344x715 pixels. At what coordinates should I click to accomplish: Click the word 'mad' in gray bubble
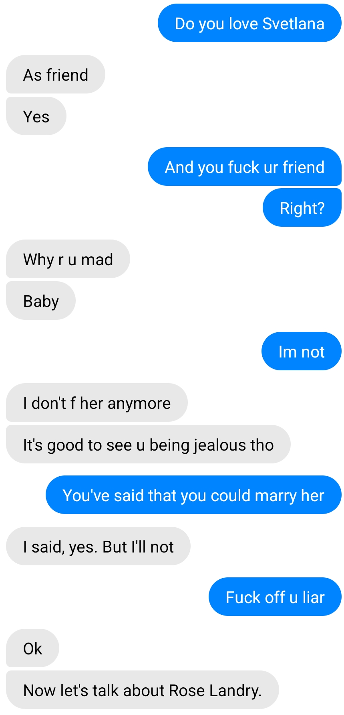click(97, 260)
